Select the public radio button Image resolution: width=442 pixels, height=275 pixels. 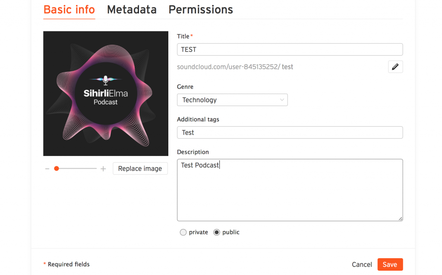point(217,232)
